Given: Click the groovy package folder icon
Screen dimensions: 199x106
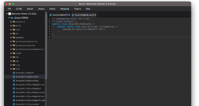Looking at the screenshot, I should [x=14, y=37].
